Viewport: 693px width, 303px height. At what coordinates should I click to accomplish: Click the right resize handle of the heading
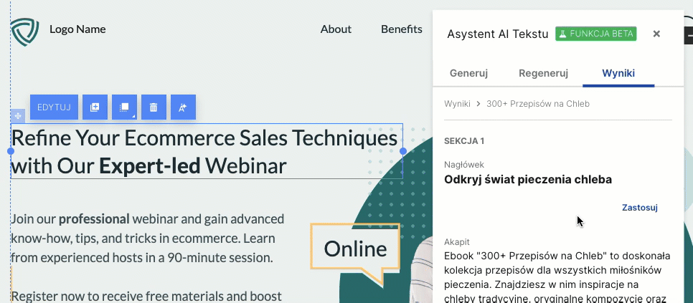click(x=403, y=151)
